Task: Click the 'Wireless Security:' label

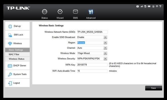Action: click(67, 59)
